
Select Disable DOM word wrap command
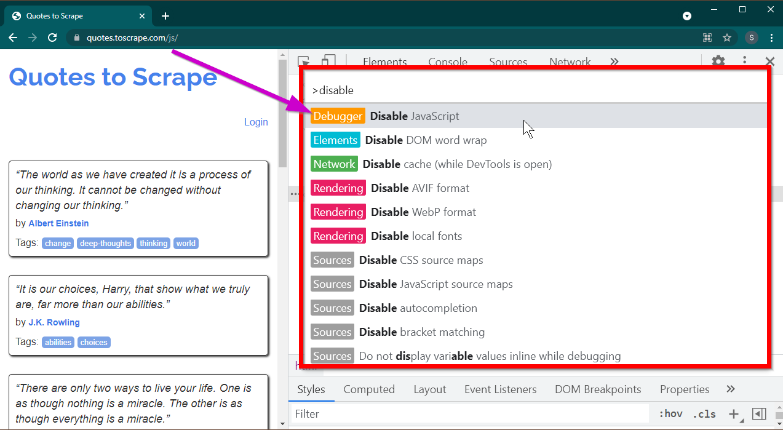point(536,140)
